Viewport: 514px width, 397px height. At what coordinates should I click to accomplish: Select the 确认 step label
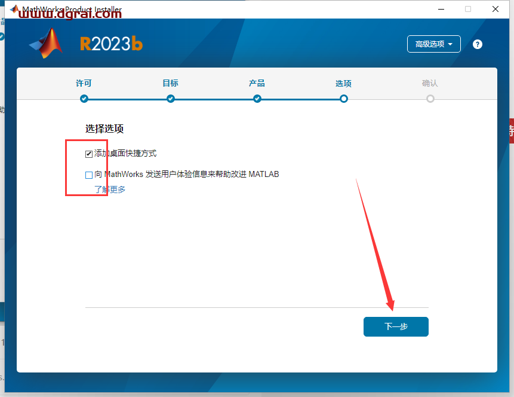coord(430,83)
